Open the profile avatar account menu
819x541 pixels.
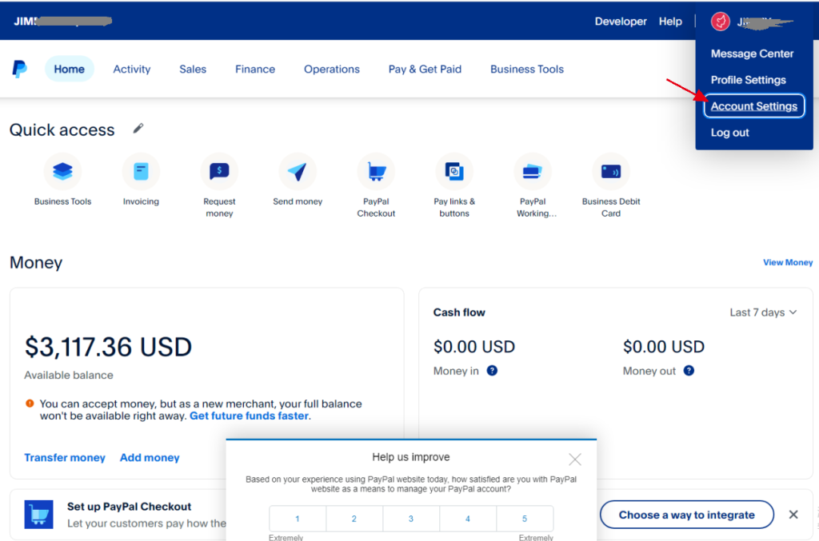pos(721,22)
